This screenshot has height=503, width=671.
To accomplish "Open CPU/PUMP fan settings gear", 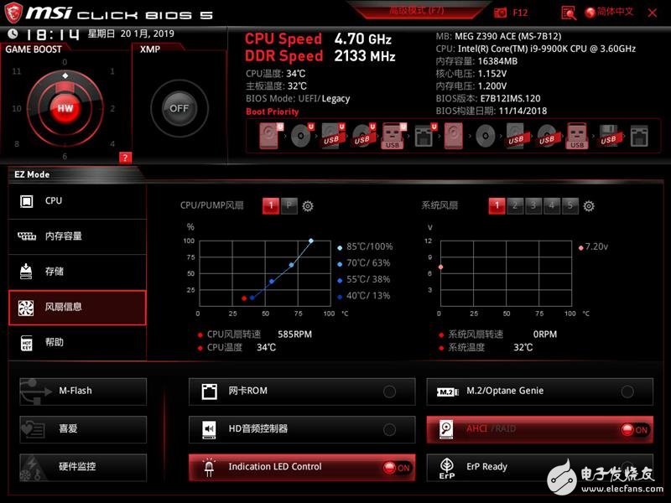I will [308, 206].
